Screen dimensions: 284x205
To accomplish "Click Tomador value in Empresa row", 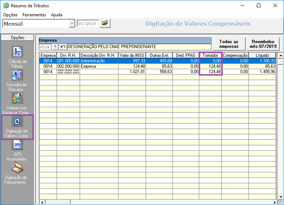I will (210, 66).
